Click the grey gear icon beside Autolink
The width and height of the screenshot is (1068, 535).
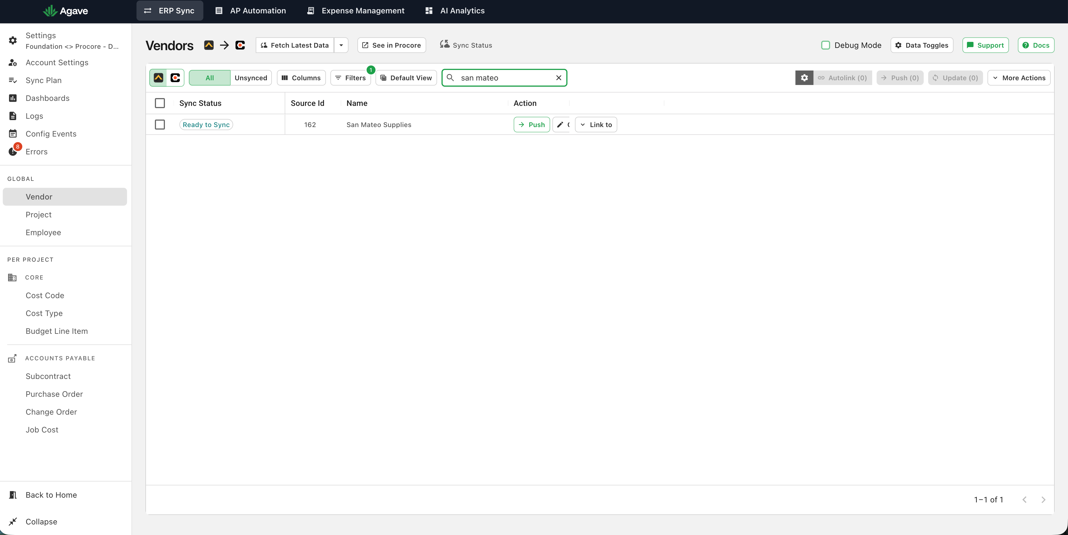804,78
